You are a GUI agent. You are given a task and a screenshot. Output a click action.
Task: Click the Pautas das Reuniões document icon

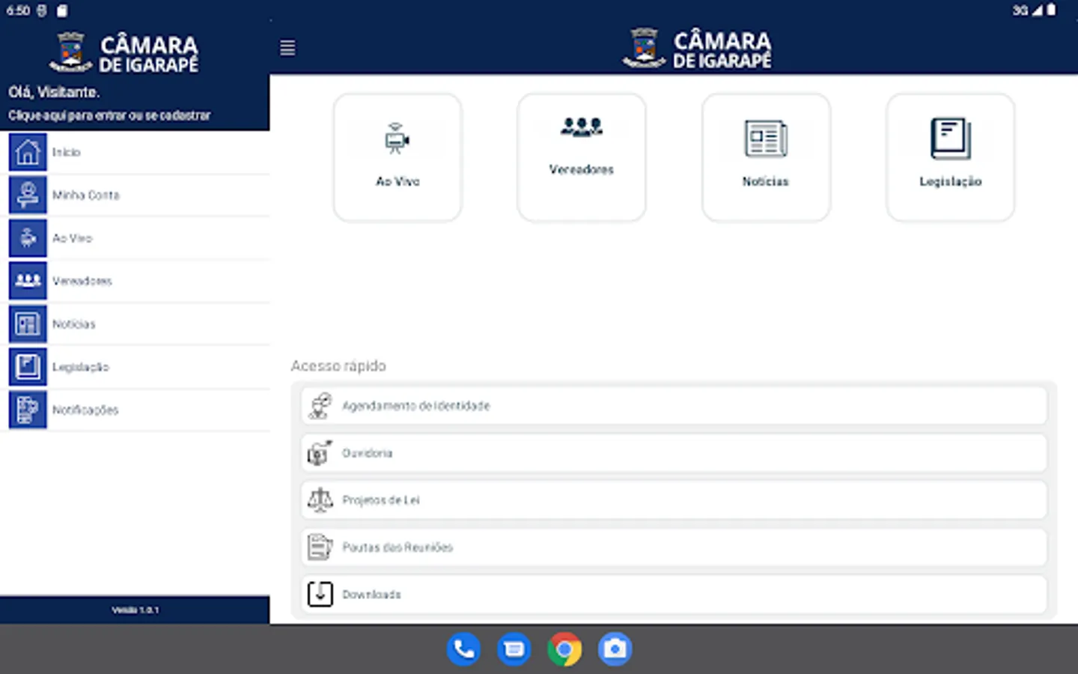pyautogui.click(x=320, y=547)
